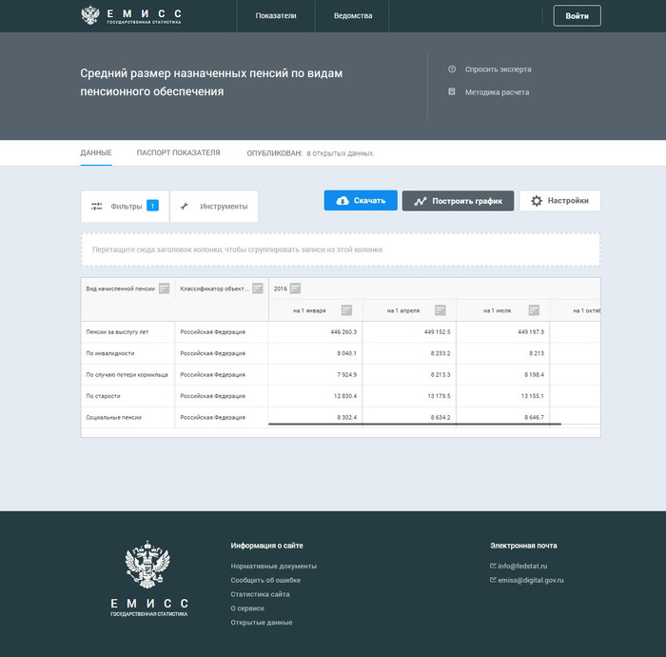Screen dimensions: 666x657
Task: Click the Скачать download button
Action: point(361,201)
